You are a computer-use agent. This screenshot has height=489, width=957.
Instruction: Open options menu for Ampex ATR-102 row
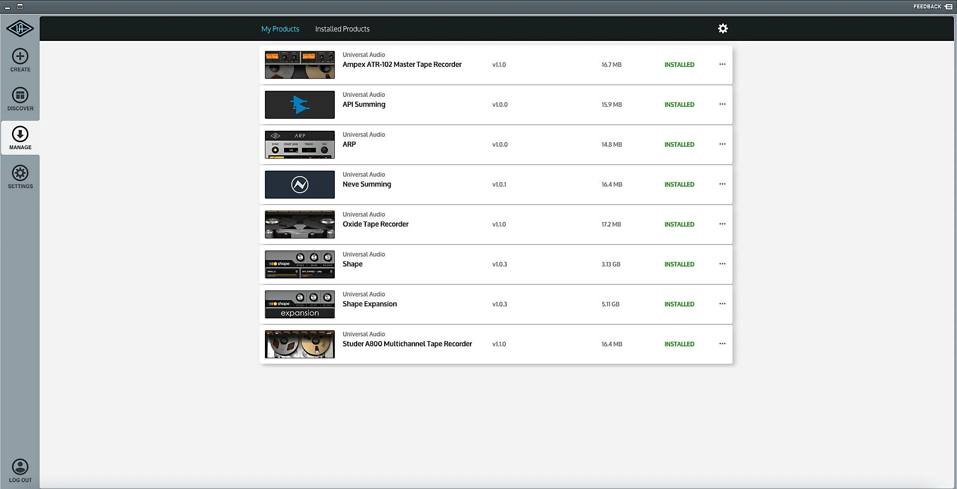pyautogui.click(x=722, y=64)
